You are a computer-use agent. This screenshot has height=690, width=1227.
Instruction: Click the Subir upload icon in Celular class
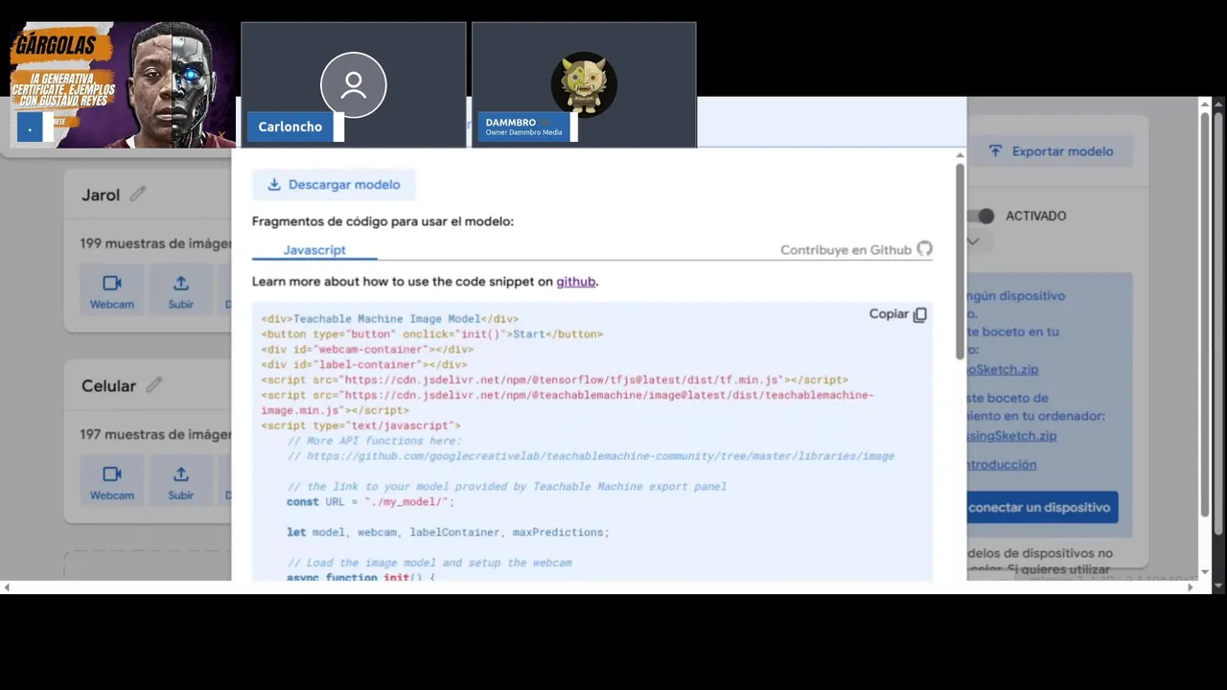pyautogui.click(x=180, y=473)
